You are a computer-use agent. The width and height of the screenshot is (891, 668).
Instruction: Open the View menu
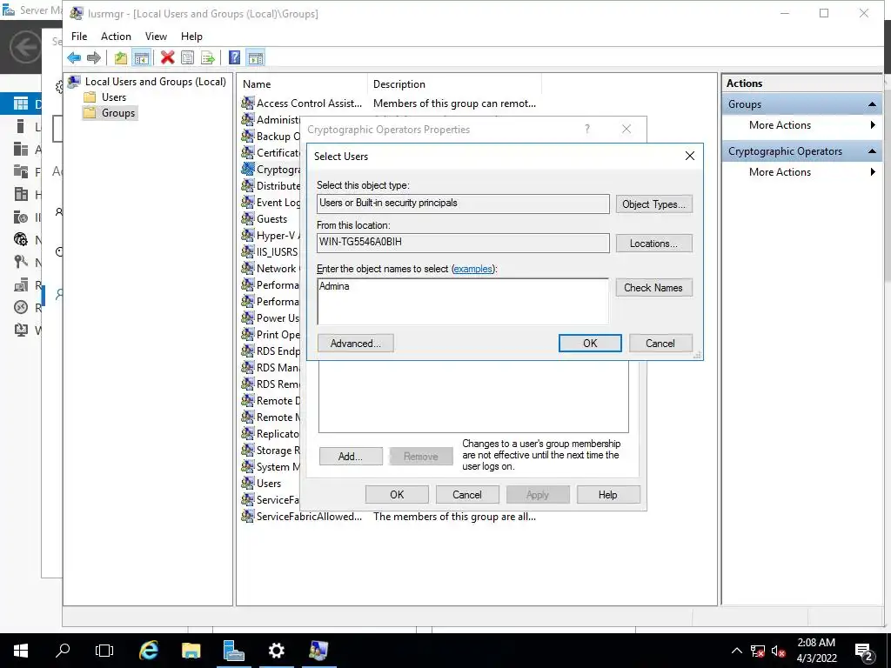(156, 37)
